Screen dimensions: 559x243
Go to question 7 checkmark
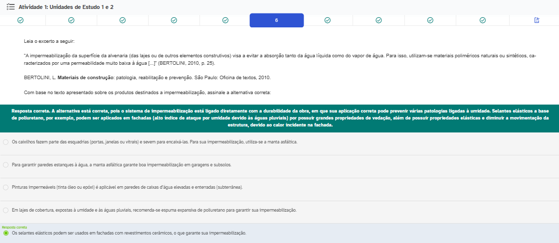328,20
